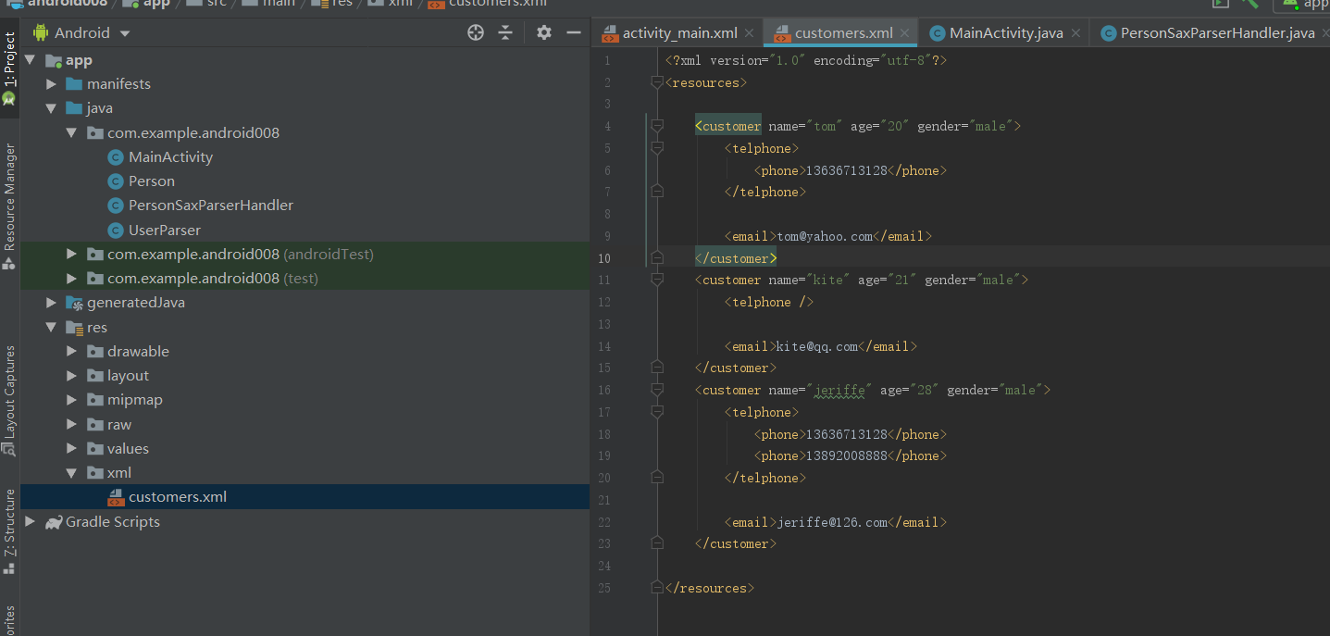Open the 1: Project side tab
The width and height of the screenshot is (1330, 636).
(9, 69)
